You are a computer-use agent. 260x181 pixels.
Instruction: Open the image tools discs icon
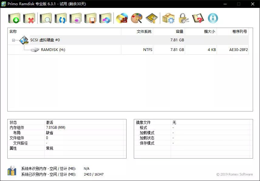tap(122, 18)
